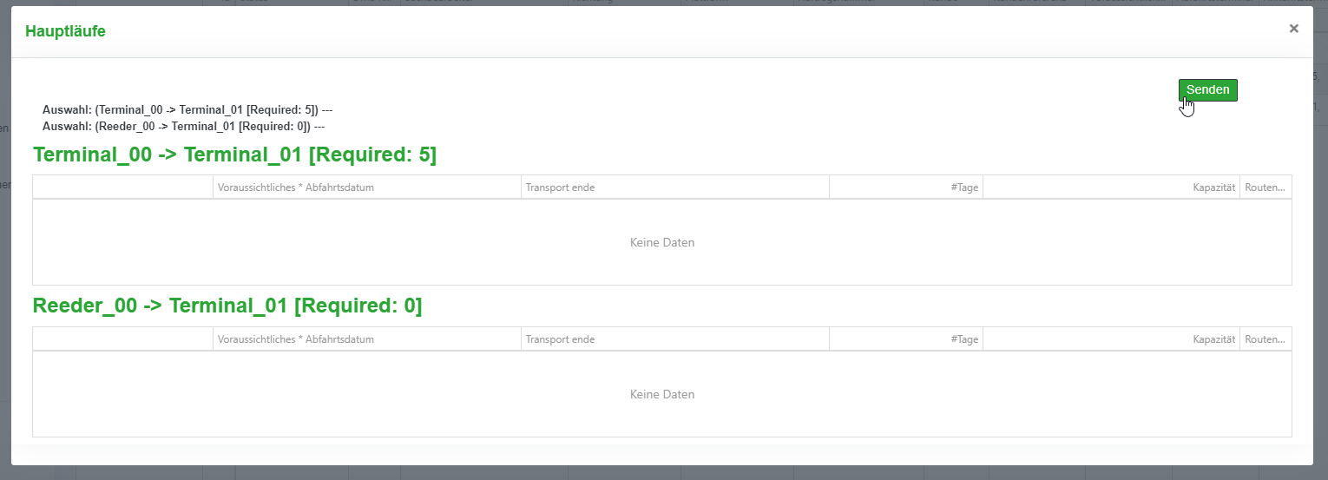Click the Auswahl line for Terminal_00
The width and height of the screenshot is (1328, 480).
tap(187, 110)
